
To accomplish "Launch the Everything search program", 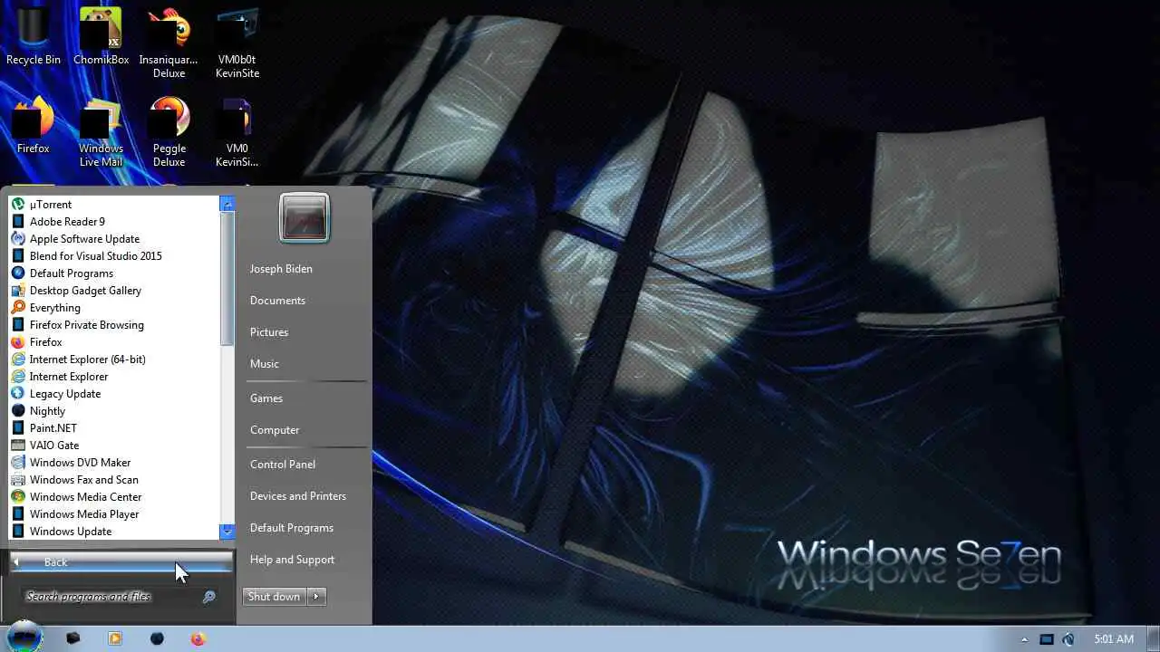I will (x=114, y=308).
